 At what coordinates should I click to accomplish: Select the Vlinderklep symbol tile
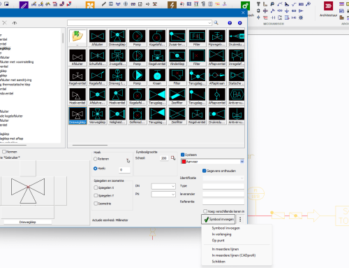click(x=177, y=57)
